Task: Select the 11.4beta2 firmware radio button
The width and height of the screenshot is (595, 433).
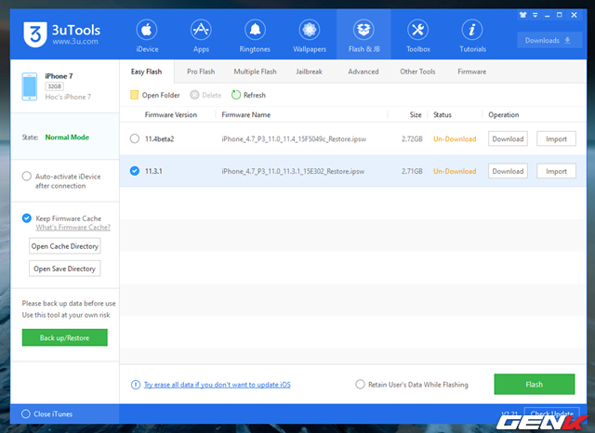Action: point(135,138)
